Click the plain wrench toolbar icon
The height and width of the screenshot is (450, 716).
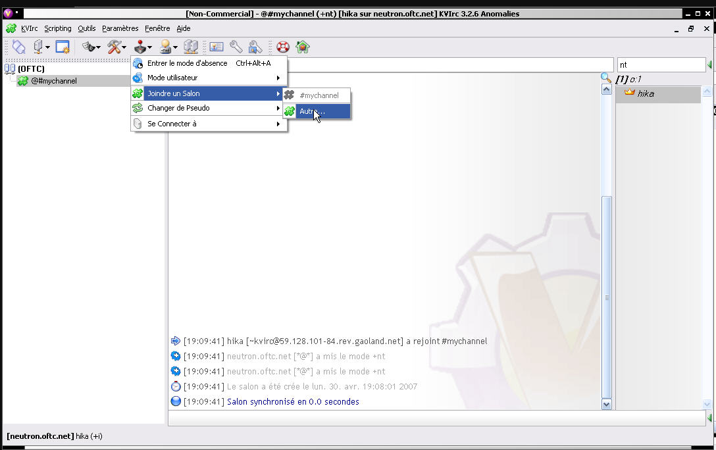pyautogui.click(x=236, y=47)
